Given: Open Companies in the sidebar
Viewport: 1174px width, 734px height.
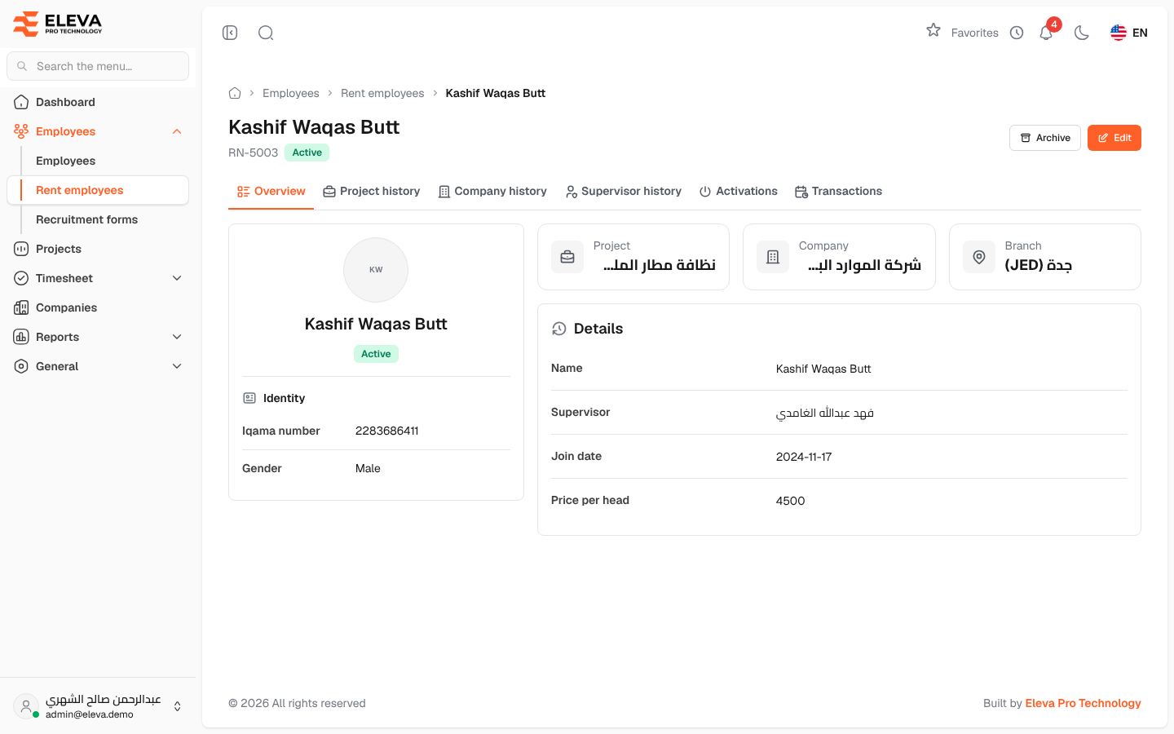Looking at the screenshot, I should tap(98, 307).
